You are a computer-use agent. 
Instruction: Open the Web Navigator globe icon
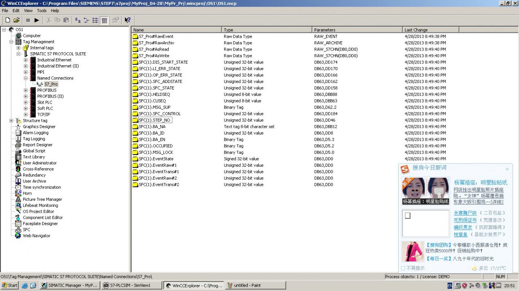pyautogui.click(x=18, y=236)
